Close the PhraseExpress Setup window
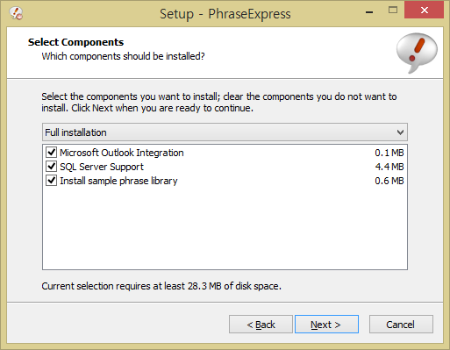The width and height of the screenshot is (450, 350). 424,11
